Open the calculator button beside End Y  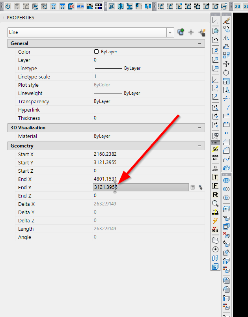(193, 187)
